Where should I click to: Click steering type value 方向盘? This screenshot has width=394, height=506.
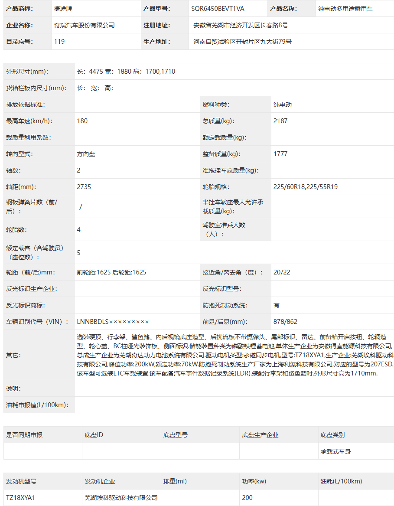(86, 154)
